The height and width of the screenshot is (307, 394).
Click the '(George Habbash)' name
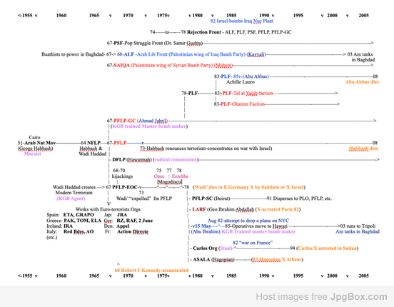point(35,149)
